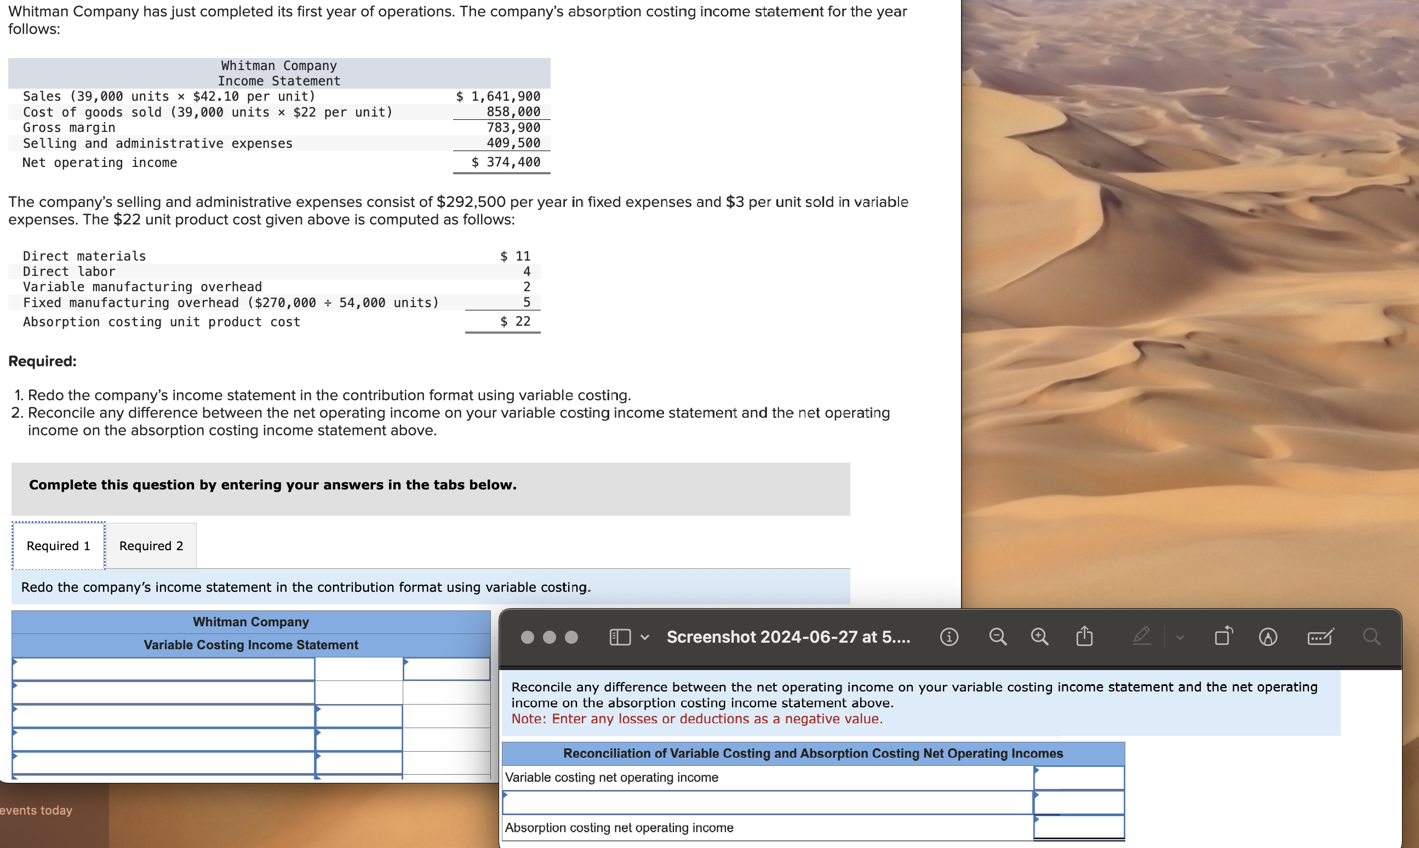This screenshot has height=848, width=1419.
Task: Click the Highlight pen tool
Action: [1141, 636]
